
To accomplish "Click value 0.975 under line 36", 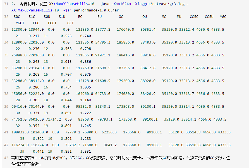I will [x=86, y=75].
